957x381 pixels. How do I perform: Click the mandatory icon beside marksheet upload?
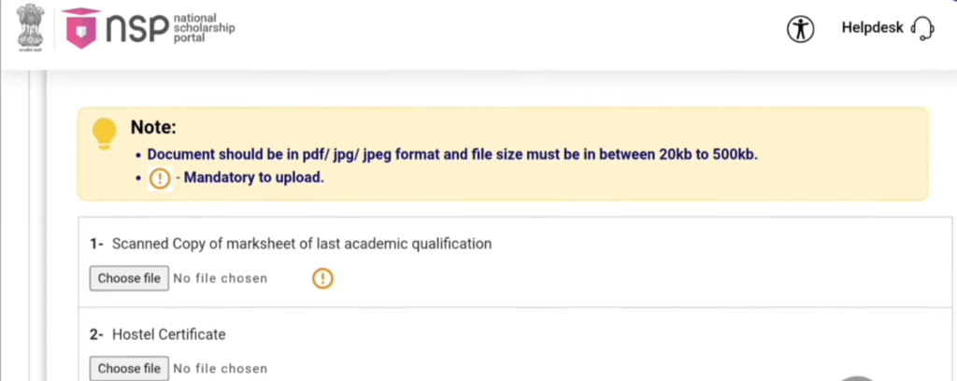(x=322, y=278)
